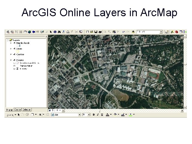Select the drawing toolbar pointer tool
Viewport: 192px width, 144px height.
[x=19, y=115]
